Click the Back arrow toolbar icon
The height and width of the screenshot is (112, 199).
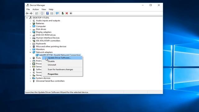pyautogui.click(x=27, y=13)
